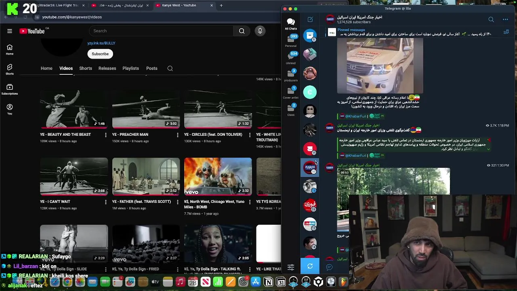
Task: Switch to channel Home tab
Action: point(46,68)
